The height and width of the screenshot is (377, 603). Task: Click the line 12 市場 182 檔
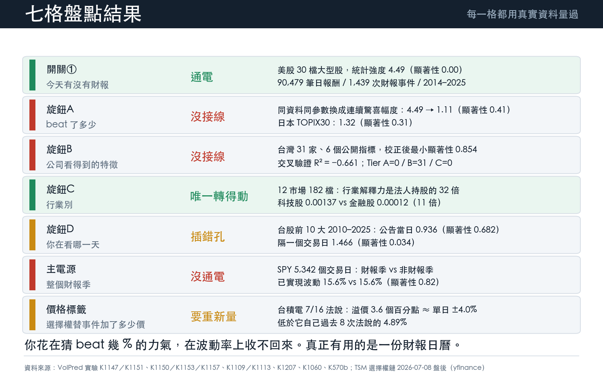coord(368,190)
